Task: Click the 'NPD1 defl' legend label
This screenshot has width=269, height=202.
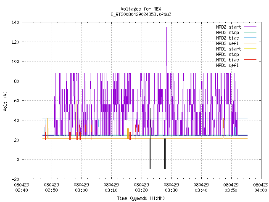Action: (x=227, y=66)
